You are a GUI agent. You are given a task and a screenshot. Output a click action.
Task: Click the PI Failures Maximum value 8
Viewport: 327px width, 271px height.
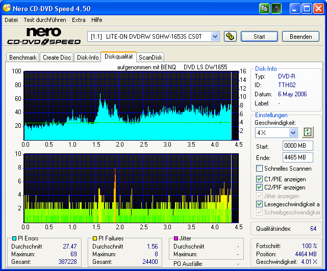(157, 254)
